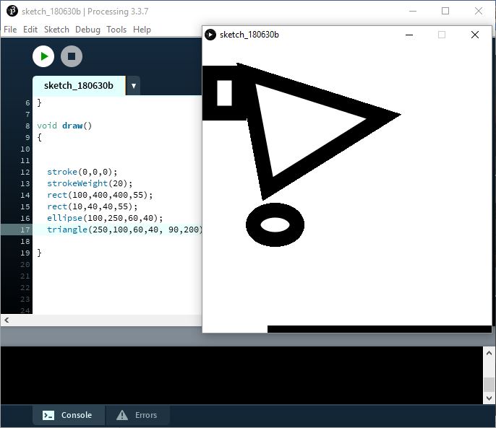
Task: Open the Help menu
Action: tap(142, 30)
